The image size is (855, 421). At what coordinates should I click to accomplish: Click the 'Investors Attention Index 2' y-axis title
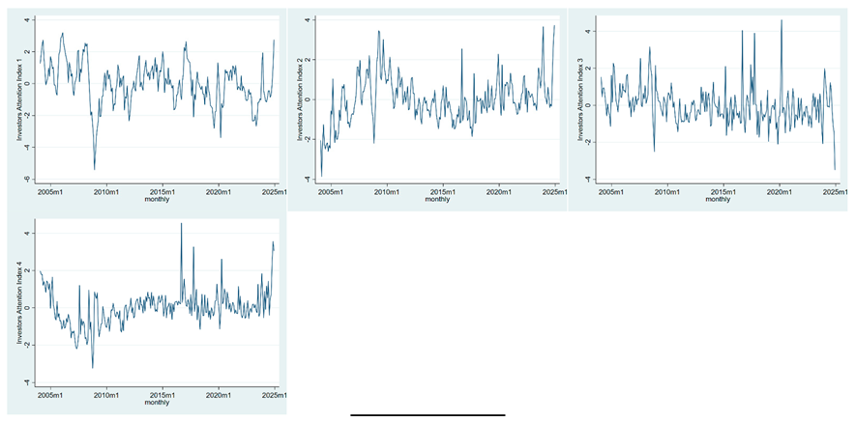pos(302,98)
